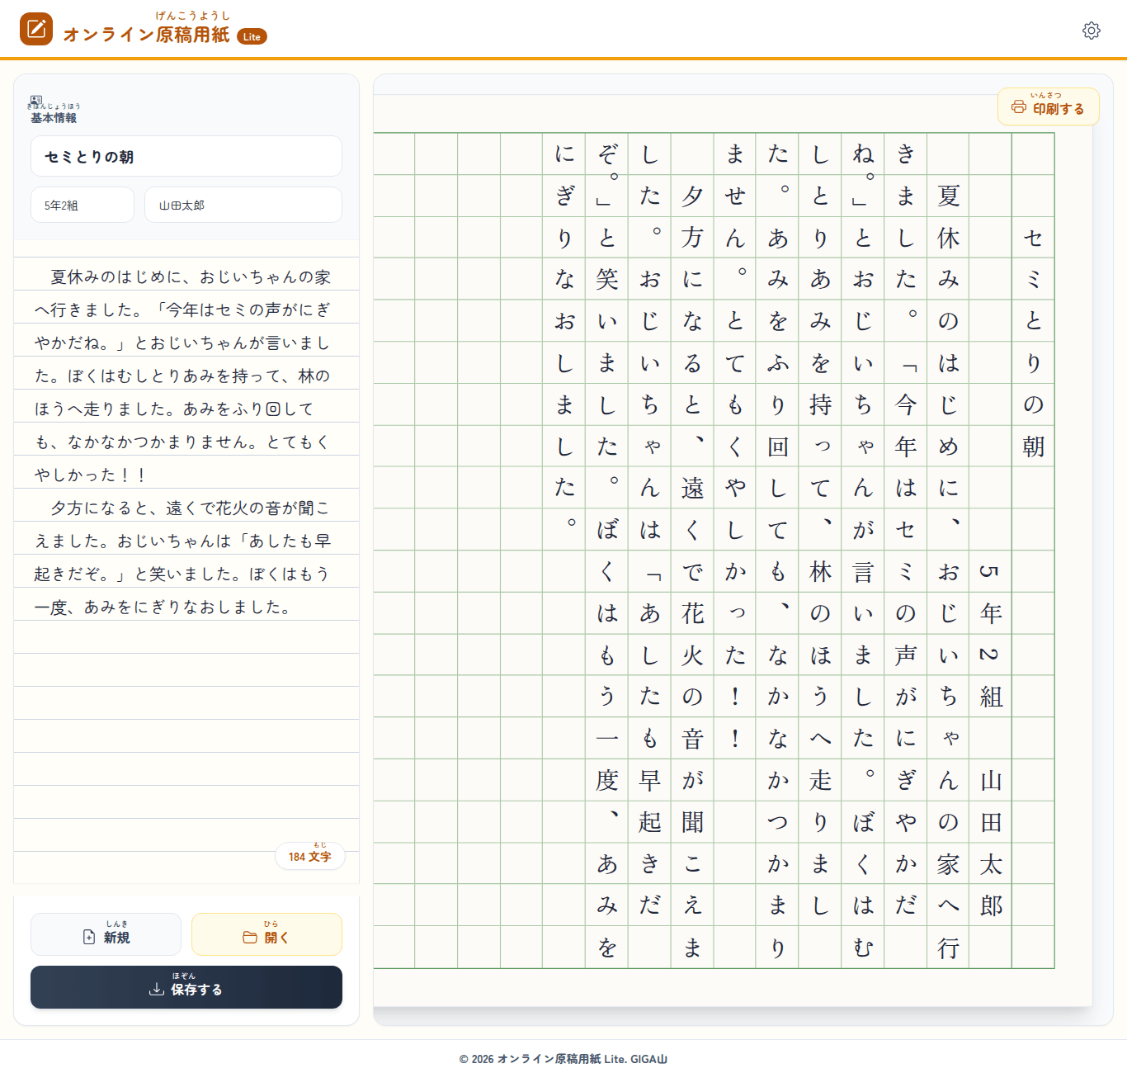This screenshot has height=1073, width=1127.
Task: Click the vertical author name 山田太郎 on the manuscript
Action: (x=991, y=843)
